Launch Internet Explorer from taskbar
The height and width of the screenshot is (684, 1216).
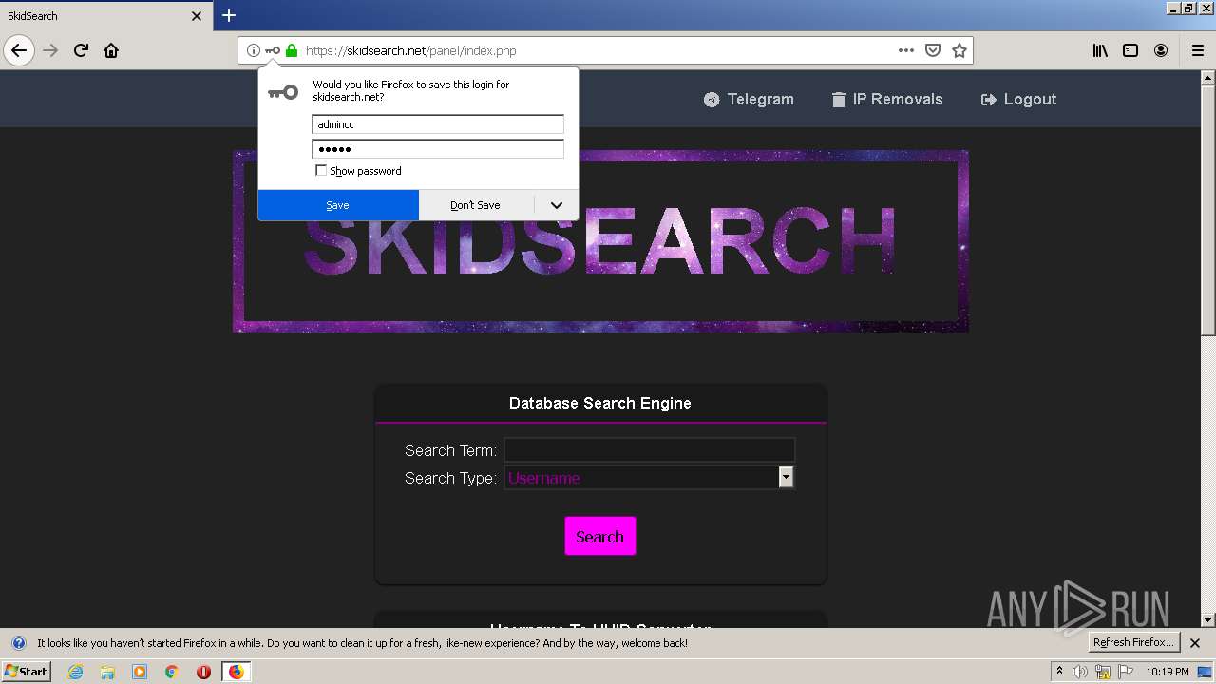[75, 672]
